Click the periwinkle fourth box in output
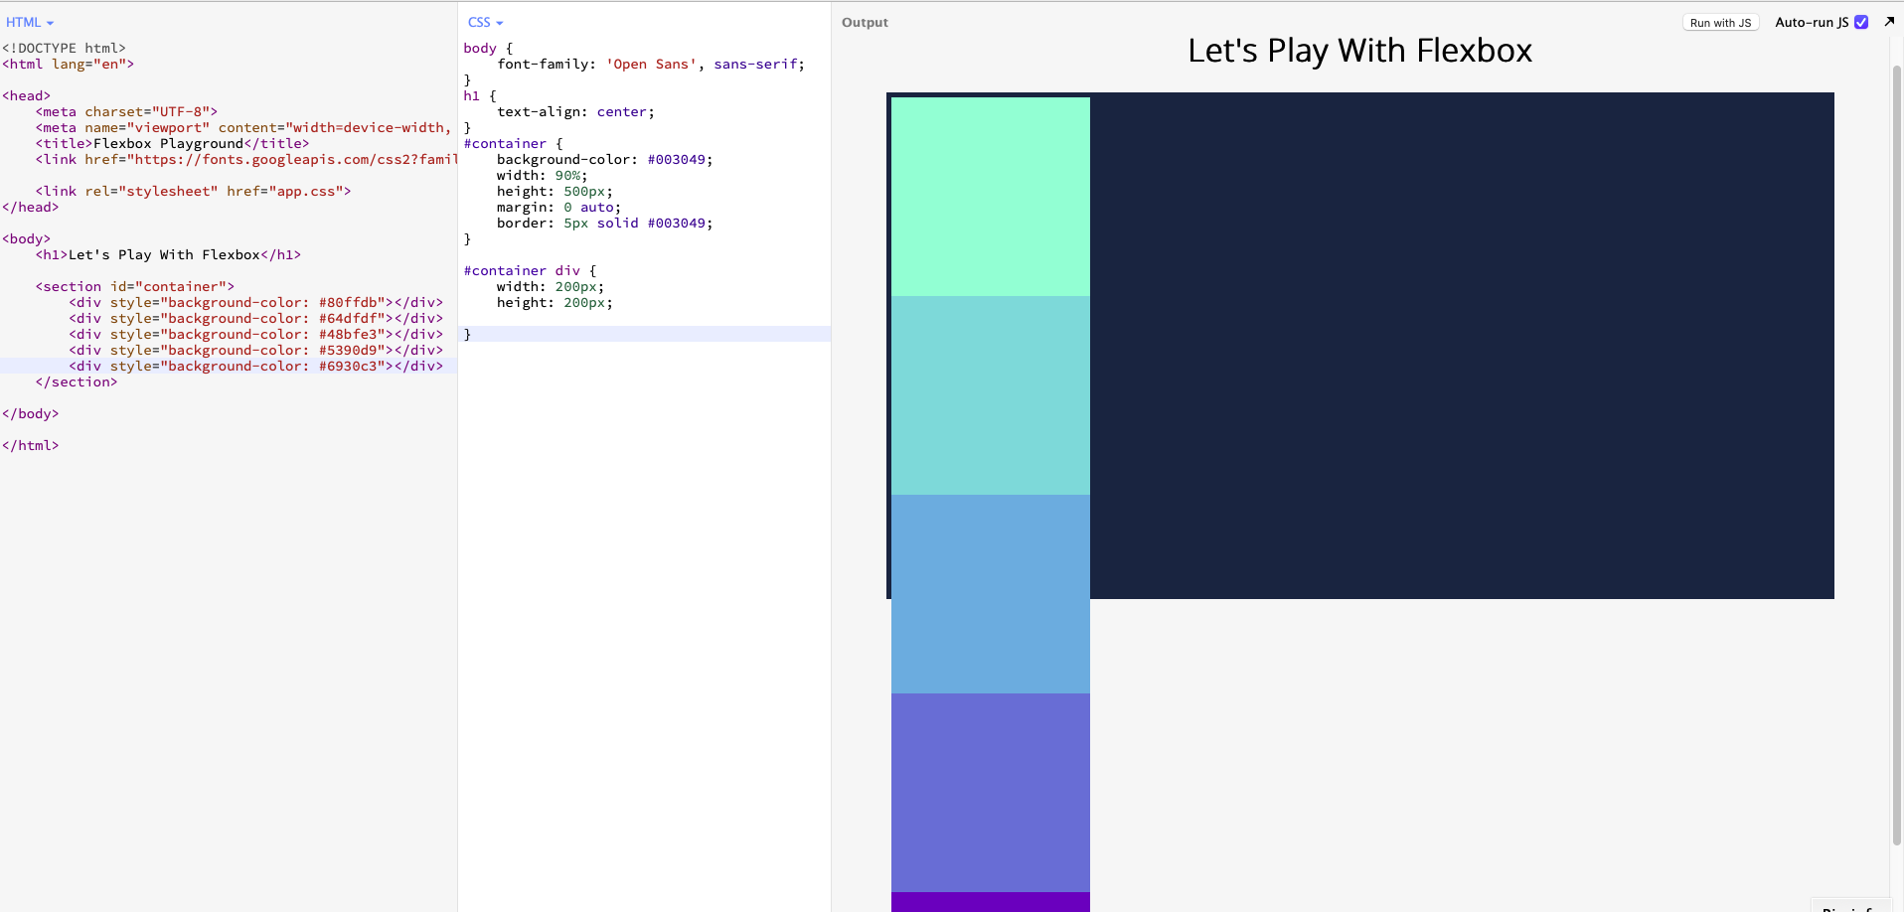This screenshot has height=912, width=1904. 991,793
